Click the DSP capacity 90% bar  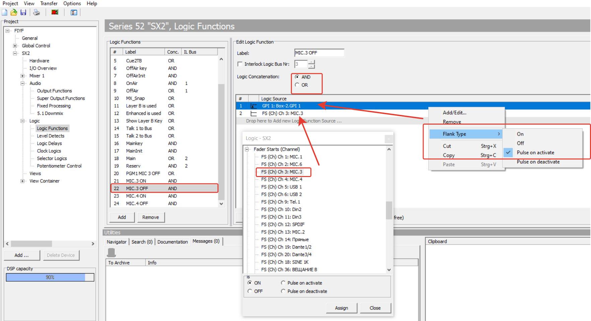(x=50, y=277)
